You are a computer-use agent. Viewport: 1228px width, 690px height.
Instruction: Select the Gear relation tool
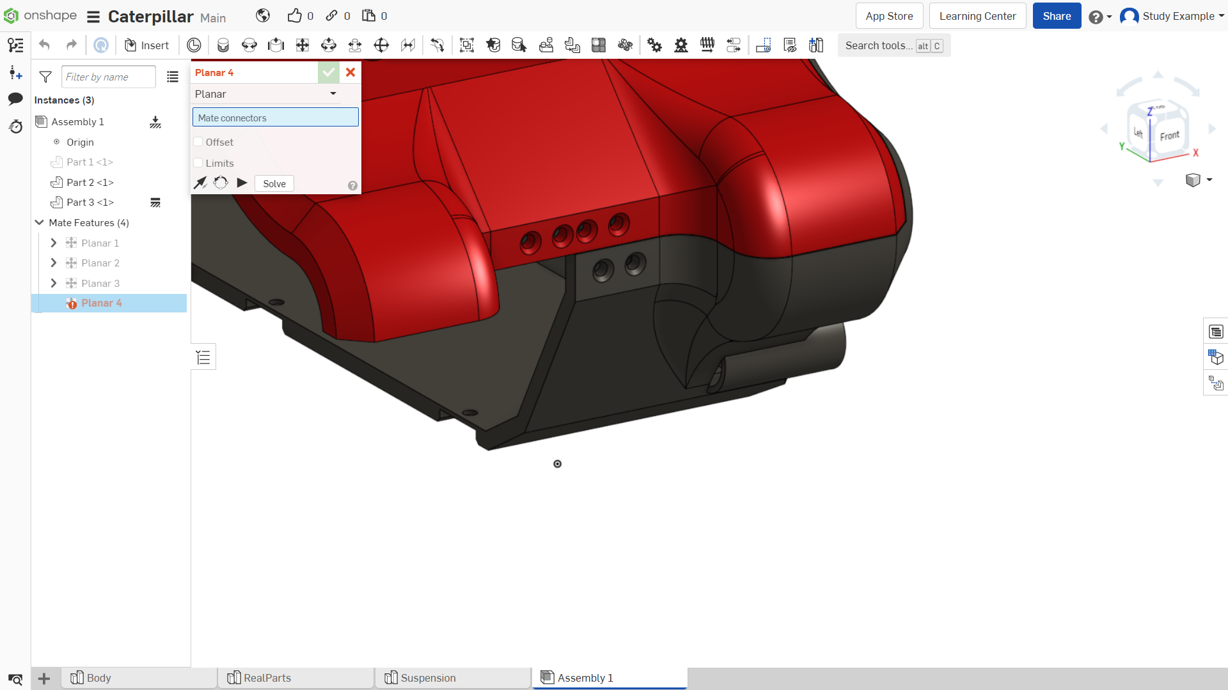click(x=655, y=45)
